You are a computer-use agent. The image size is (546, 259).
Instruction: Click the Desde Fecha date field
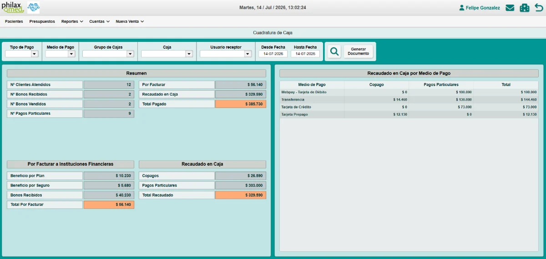point(273,54)
